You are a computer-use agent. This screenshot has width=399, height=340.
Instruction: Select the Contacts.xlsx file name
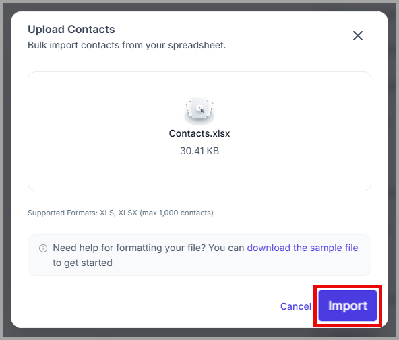tap(199, 133)
